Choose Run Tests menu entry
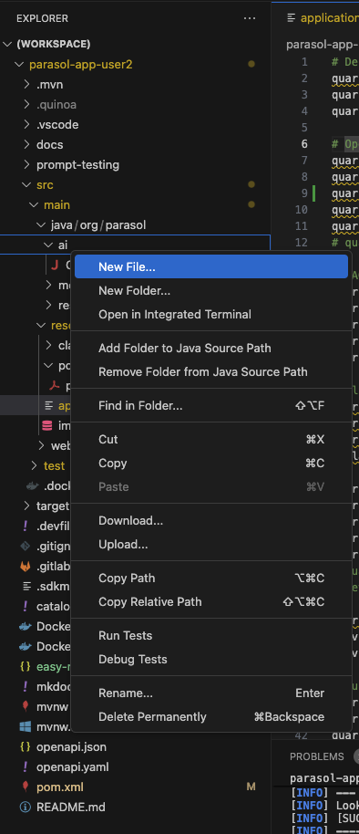359x834 pixels. tap(211, 636)
